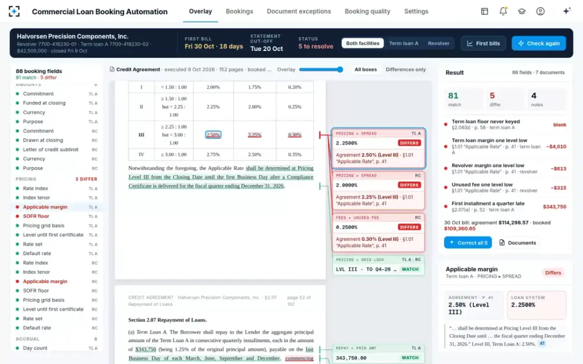Open Term loan floor never keyed issue
The width and height of the screenshot is (583, 364).
(505, 125)
